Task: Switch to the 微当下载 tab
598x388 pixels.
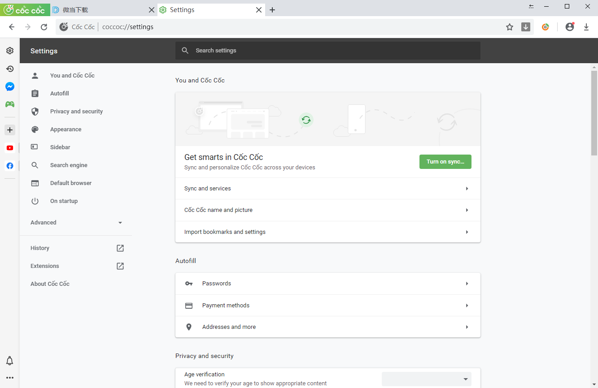Action: click(x=104, y=10)
